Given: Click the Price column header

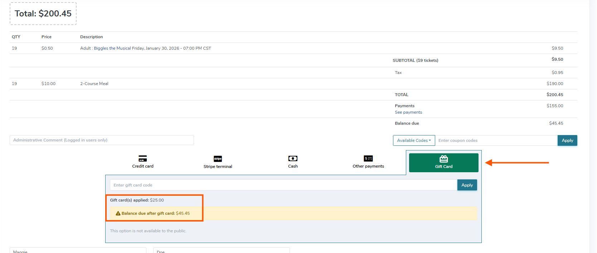Looking at the screenshot, I should (x=47, y=37).
